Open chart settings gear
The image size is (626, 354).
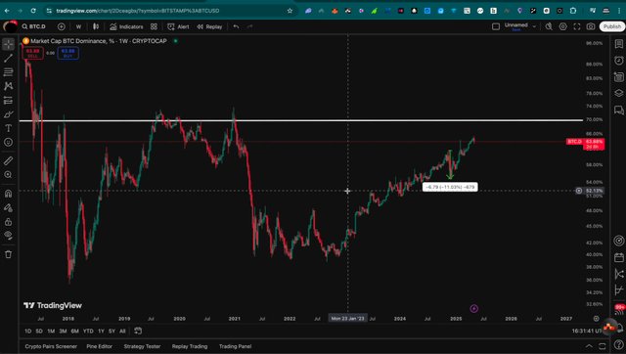[563, 26]
